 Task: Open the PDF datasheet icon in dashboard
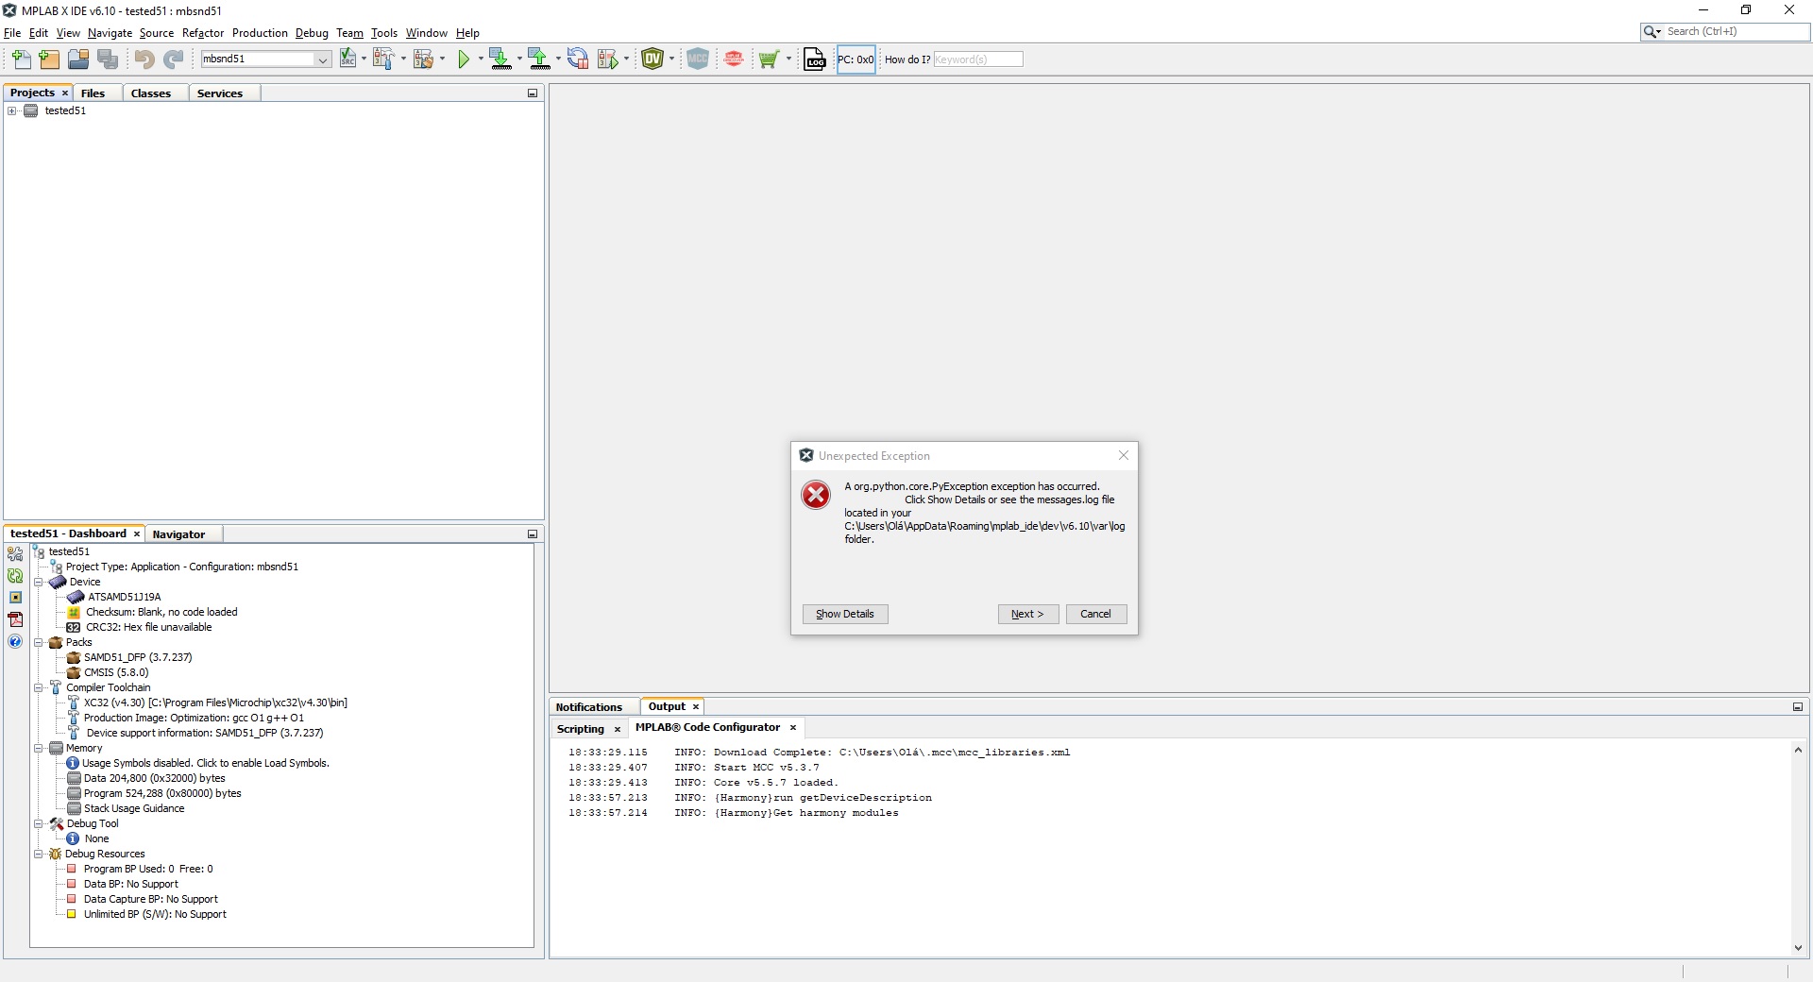(15, 619)
